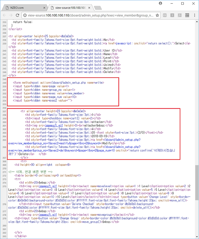Screen dimensions: 199x239
Task: Open the binary 0101 extension icon
Action: tap(187, 15)
